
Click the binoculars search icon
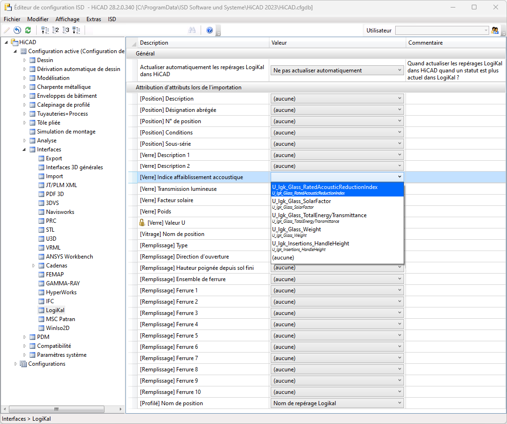point(192,30)
